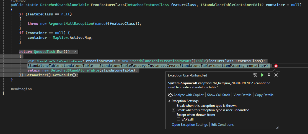
Task: Click StandaloneTableFactory in the highlighted line
Action: (122, 66)
